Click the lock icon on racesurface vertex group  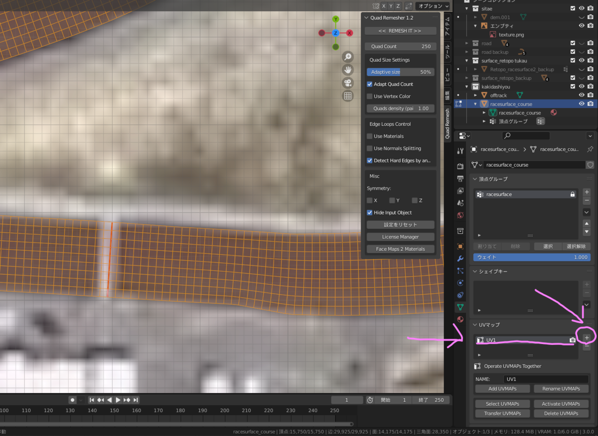(573, 195)
